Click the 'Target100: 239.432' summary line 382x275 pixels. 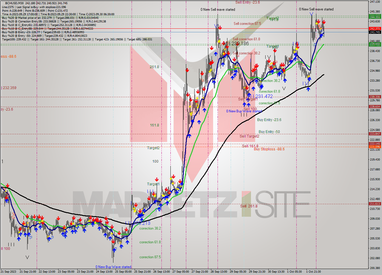pos(77,39)
